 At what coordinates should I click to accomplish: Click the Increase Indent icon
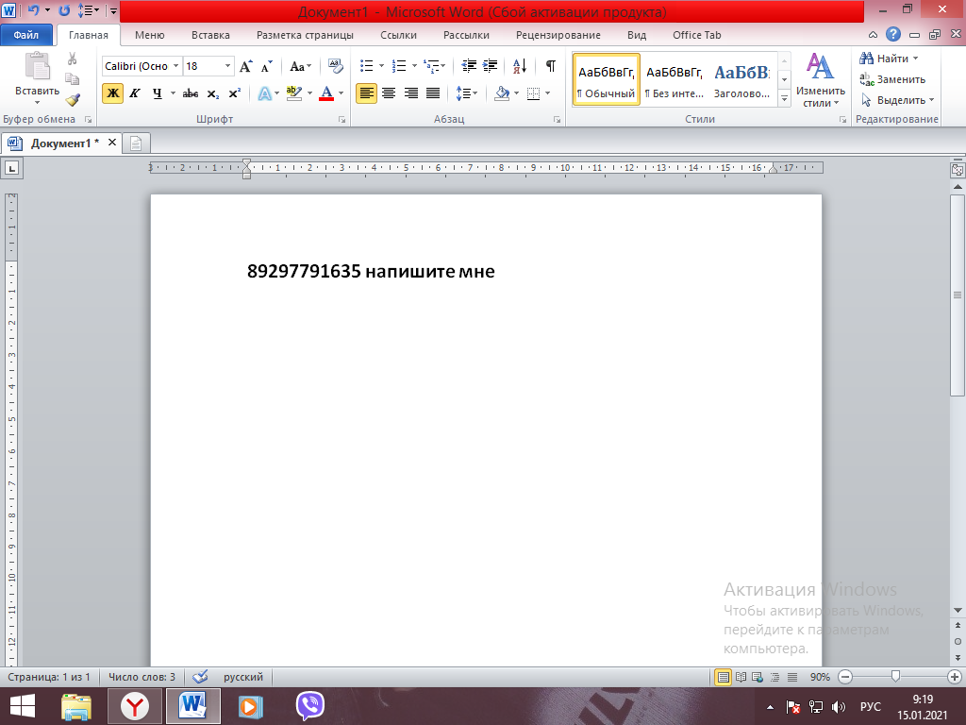pos(490,66)
